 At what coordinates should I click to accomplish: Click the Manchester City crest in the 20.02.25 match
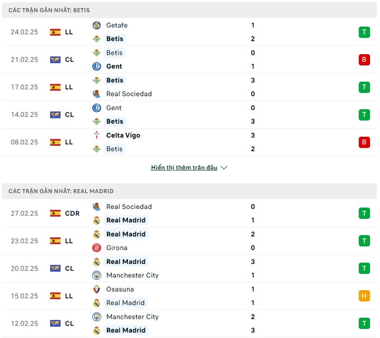96,275
